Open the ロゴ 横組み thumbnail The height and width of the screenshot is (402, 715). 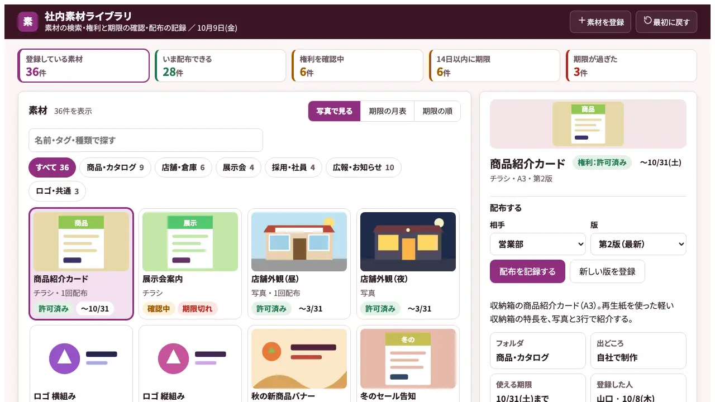point(81,358)
